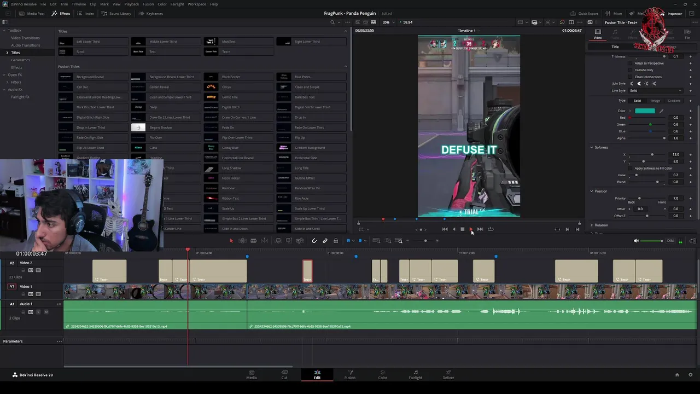
Task: Collapse the Toolbox tree node
Action: [4, 31]
